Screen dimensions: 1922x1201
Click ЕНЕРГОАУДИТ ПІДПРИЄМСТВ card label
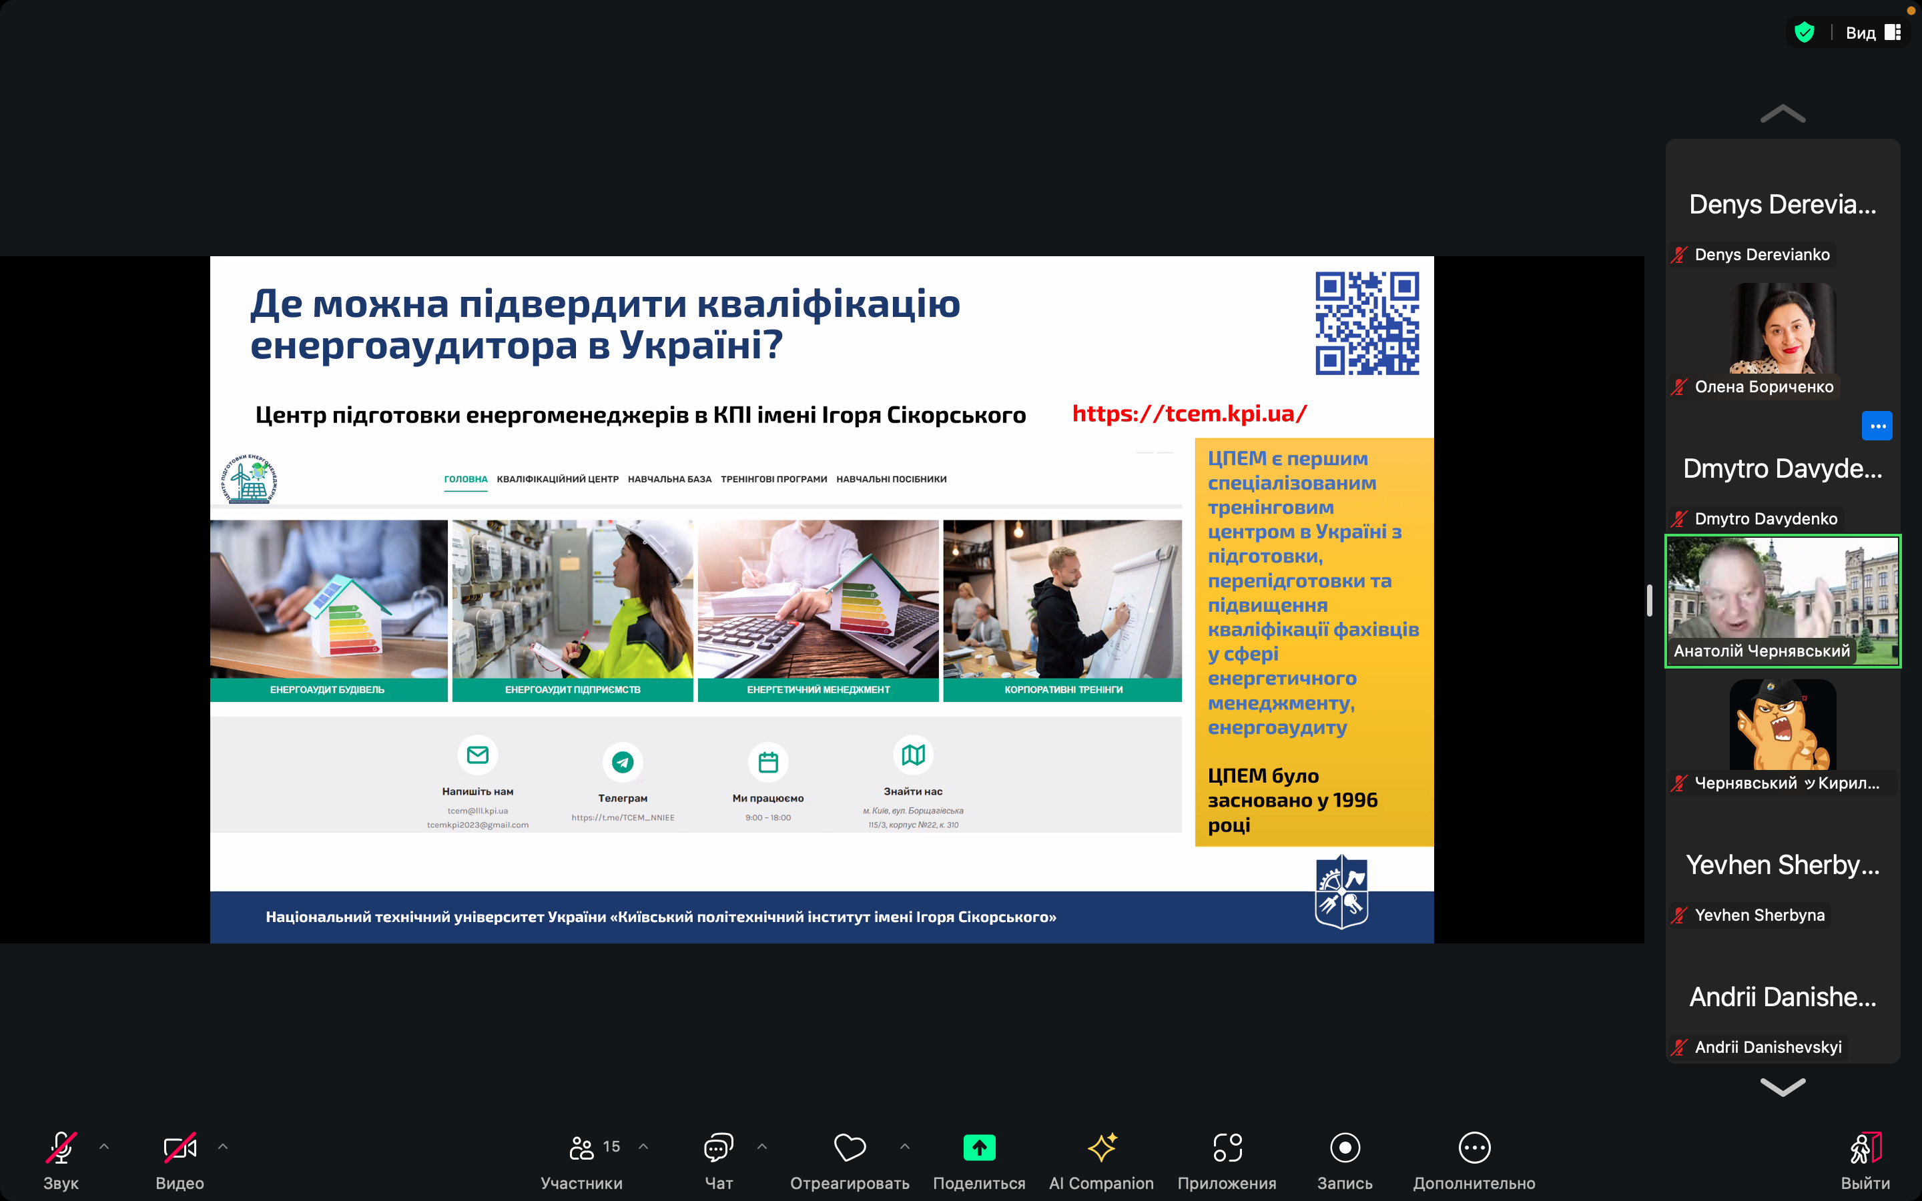[573, 689]
